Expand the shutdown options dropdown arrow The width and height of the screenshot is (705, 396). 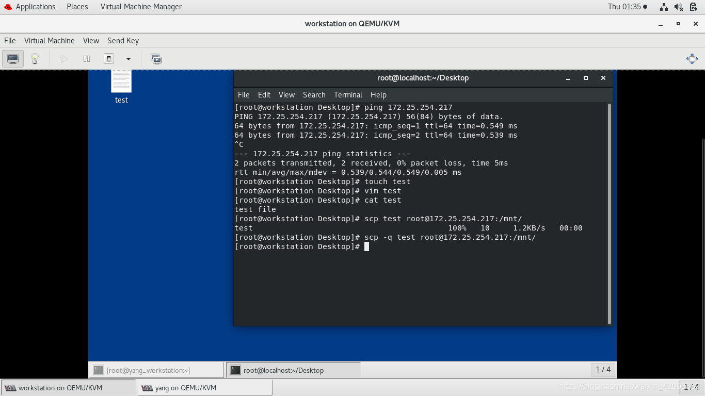pyautogui.click(x=129, y=59)
